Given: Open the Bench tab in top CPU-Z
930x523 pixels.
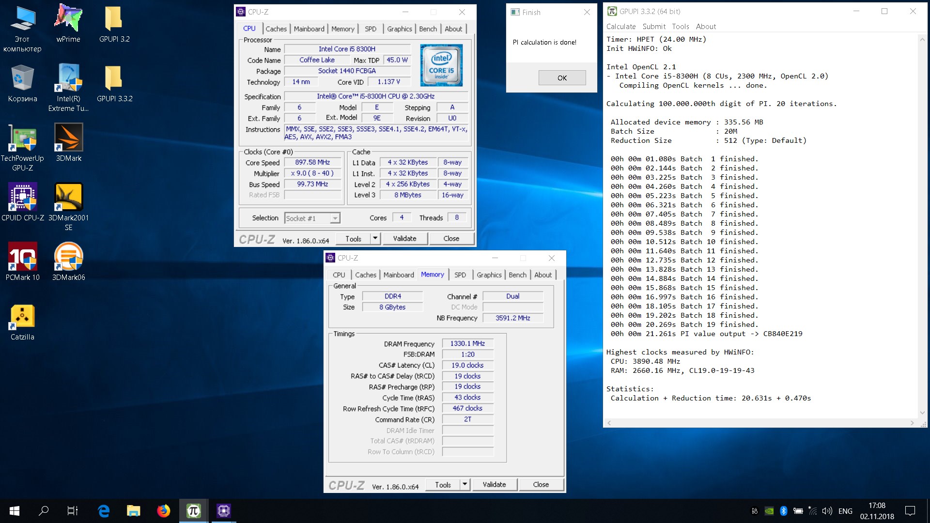Looking at the screenshot, I should coord(428,29).
